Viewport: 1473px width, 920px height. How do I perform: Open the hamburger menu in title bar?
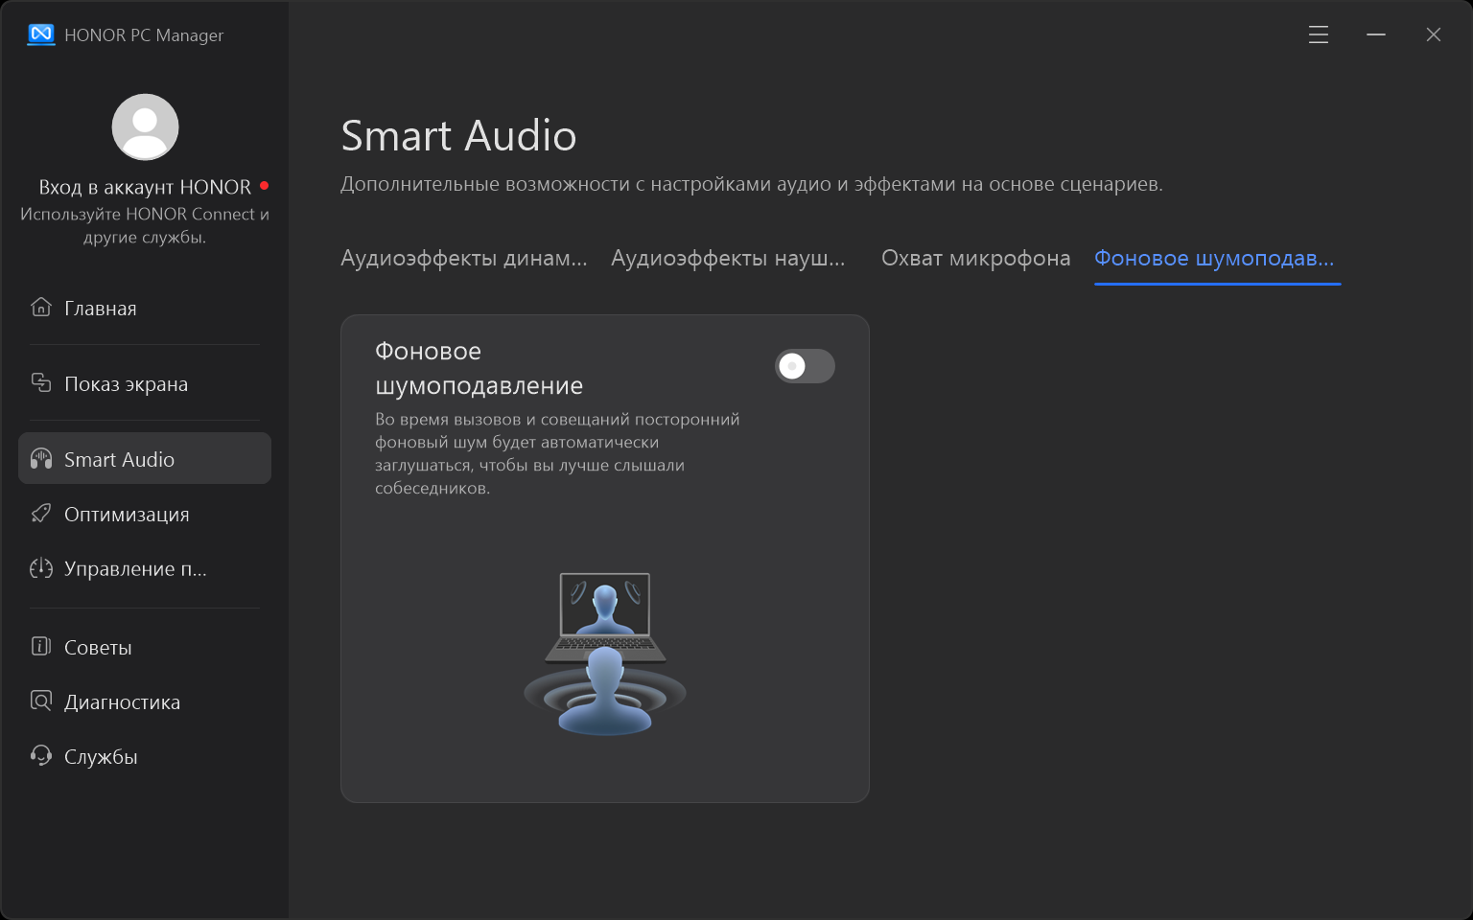pyautogui.click(x=1319, y=34)
